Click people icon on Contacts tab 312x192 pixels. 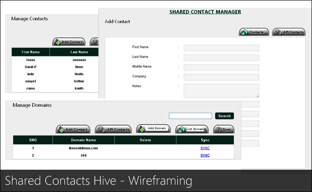[x=245, y=32]
